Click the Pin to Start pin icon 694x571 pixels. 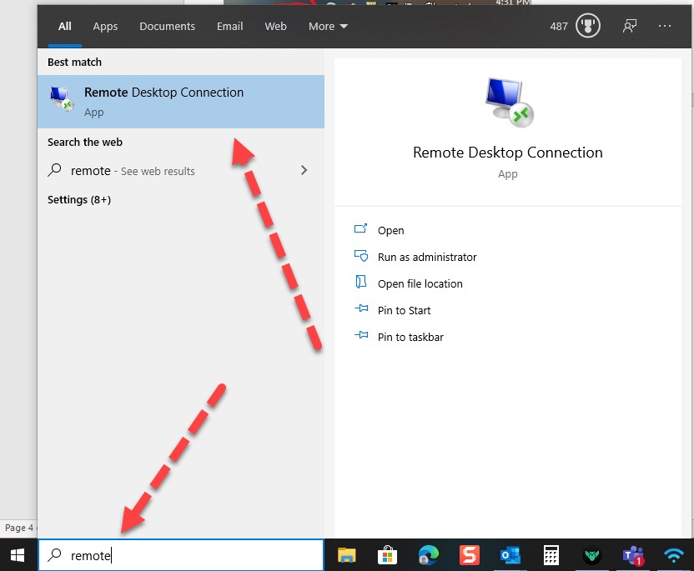(x=361, y=308)
